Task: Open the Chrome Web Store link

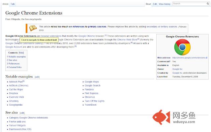Action: tap(127, 40)
